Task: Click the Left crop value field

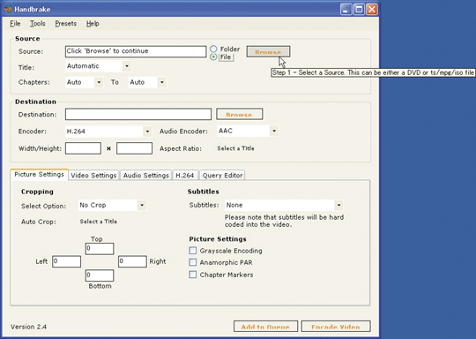Action: [66, 261]
